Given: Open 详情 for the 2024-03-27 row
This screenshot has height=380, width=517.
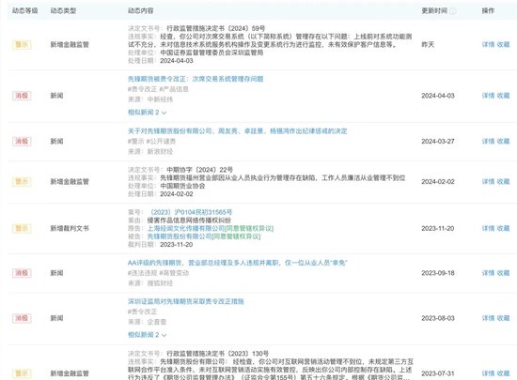Looking at the screenshot, I should tap(488, 142).
